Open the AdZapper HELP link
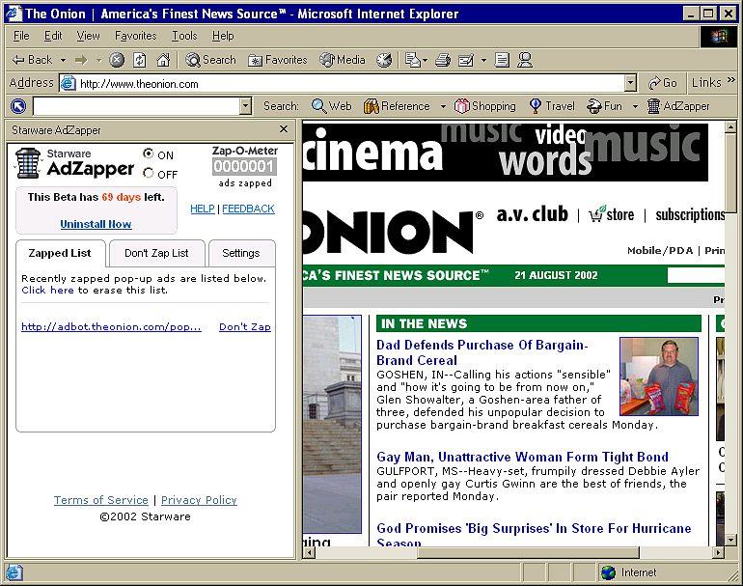Viewport: 743px width, 586px height. tap(203, 209)
